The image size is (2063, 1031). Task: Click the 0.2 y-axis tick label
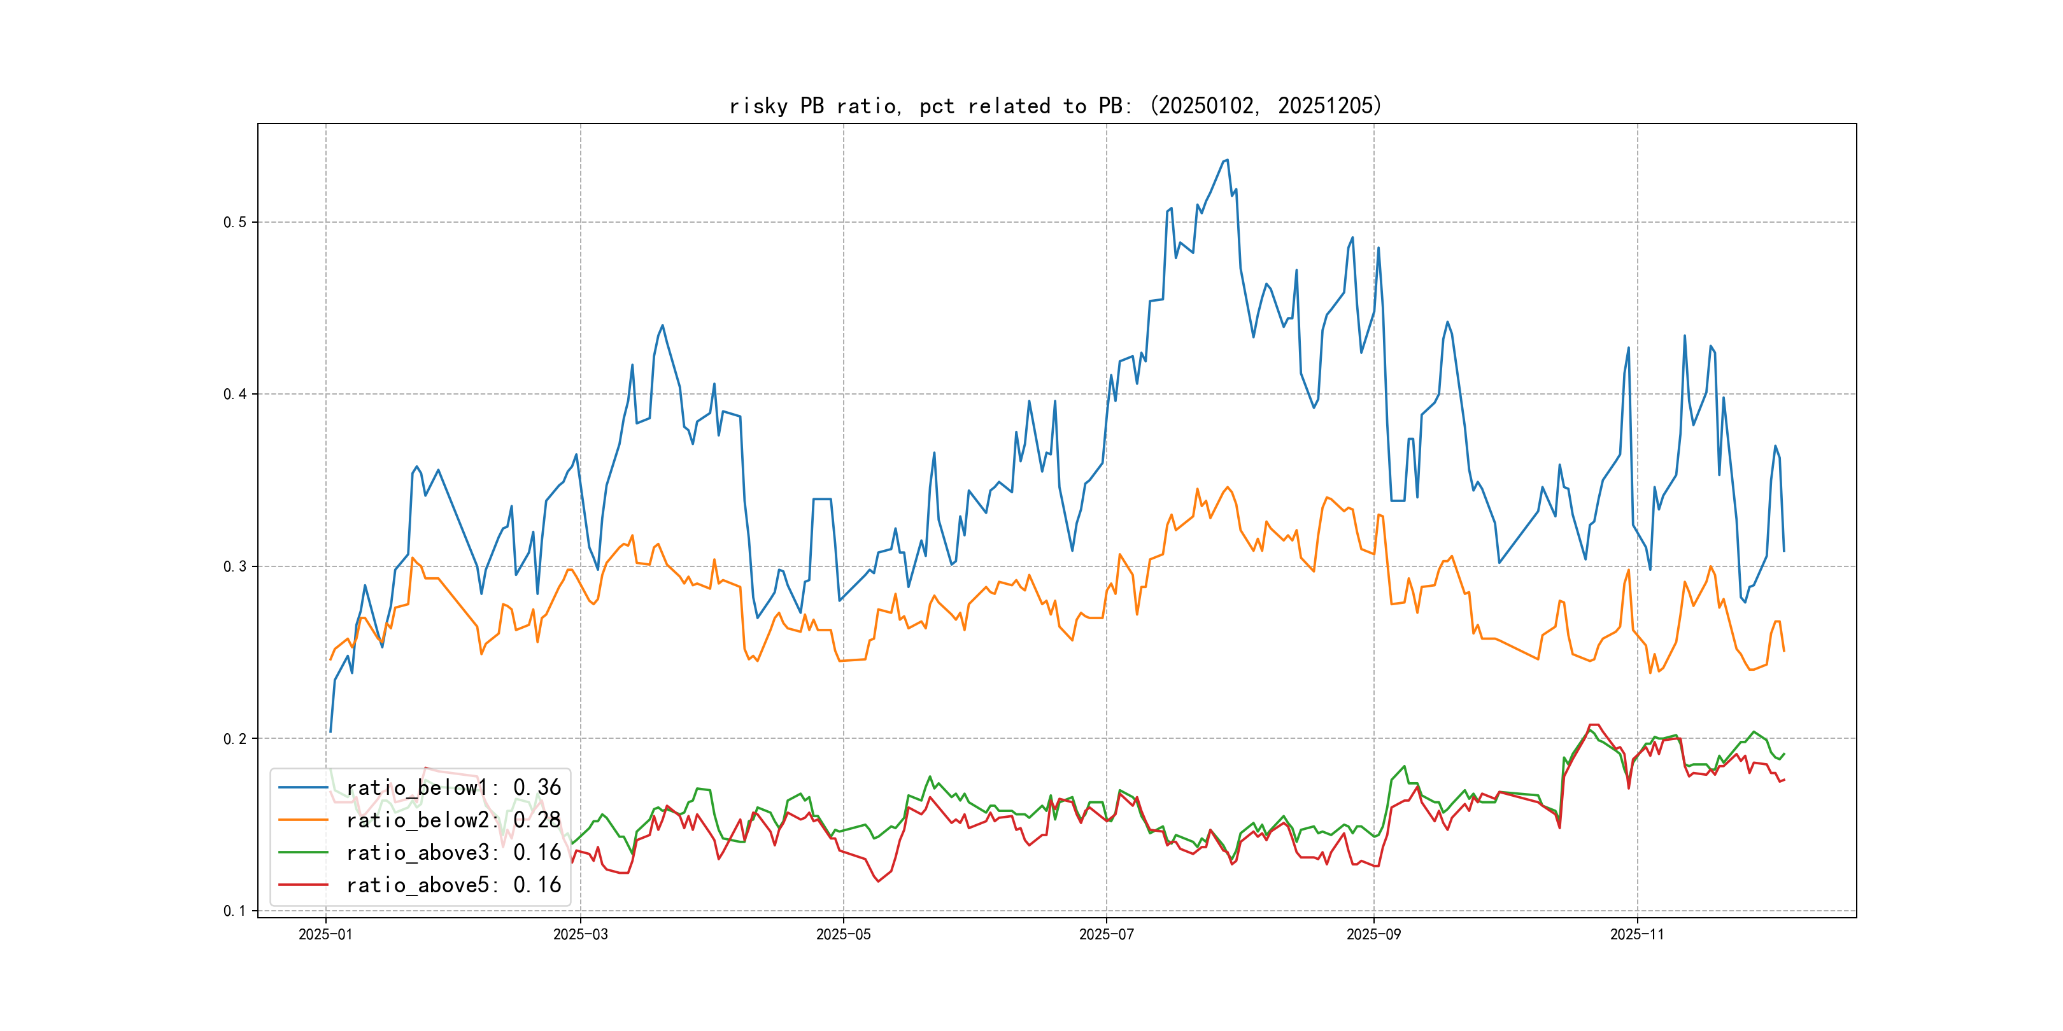coord(235,739)
